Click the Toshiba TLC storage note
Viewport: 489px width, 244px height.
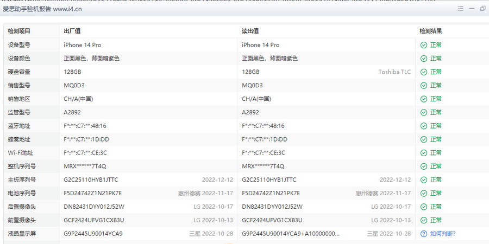394,72
